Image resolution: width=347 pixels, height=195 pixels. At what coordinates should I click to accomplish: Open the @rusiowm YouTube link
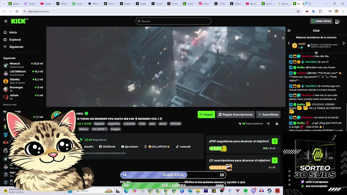click(130, 147)
